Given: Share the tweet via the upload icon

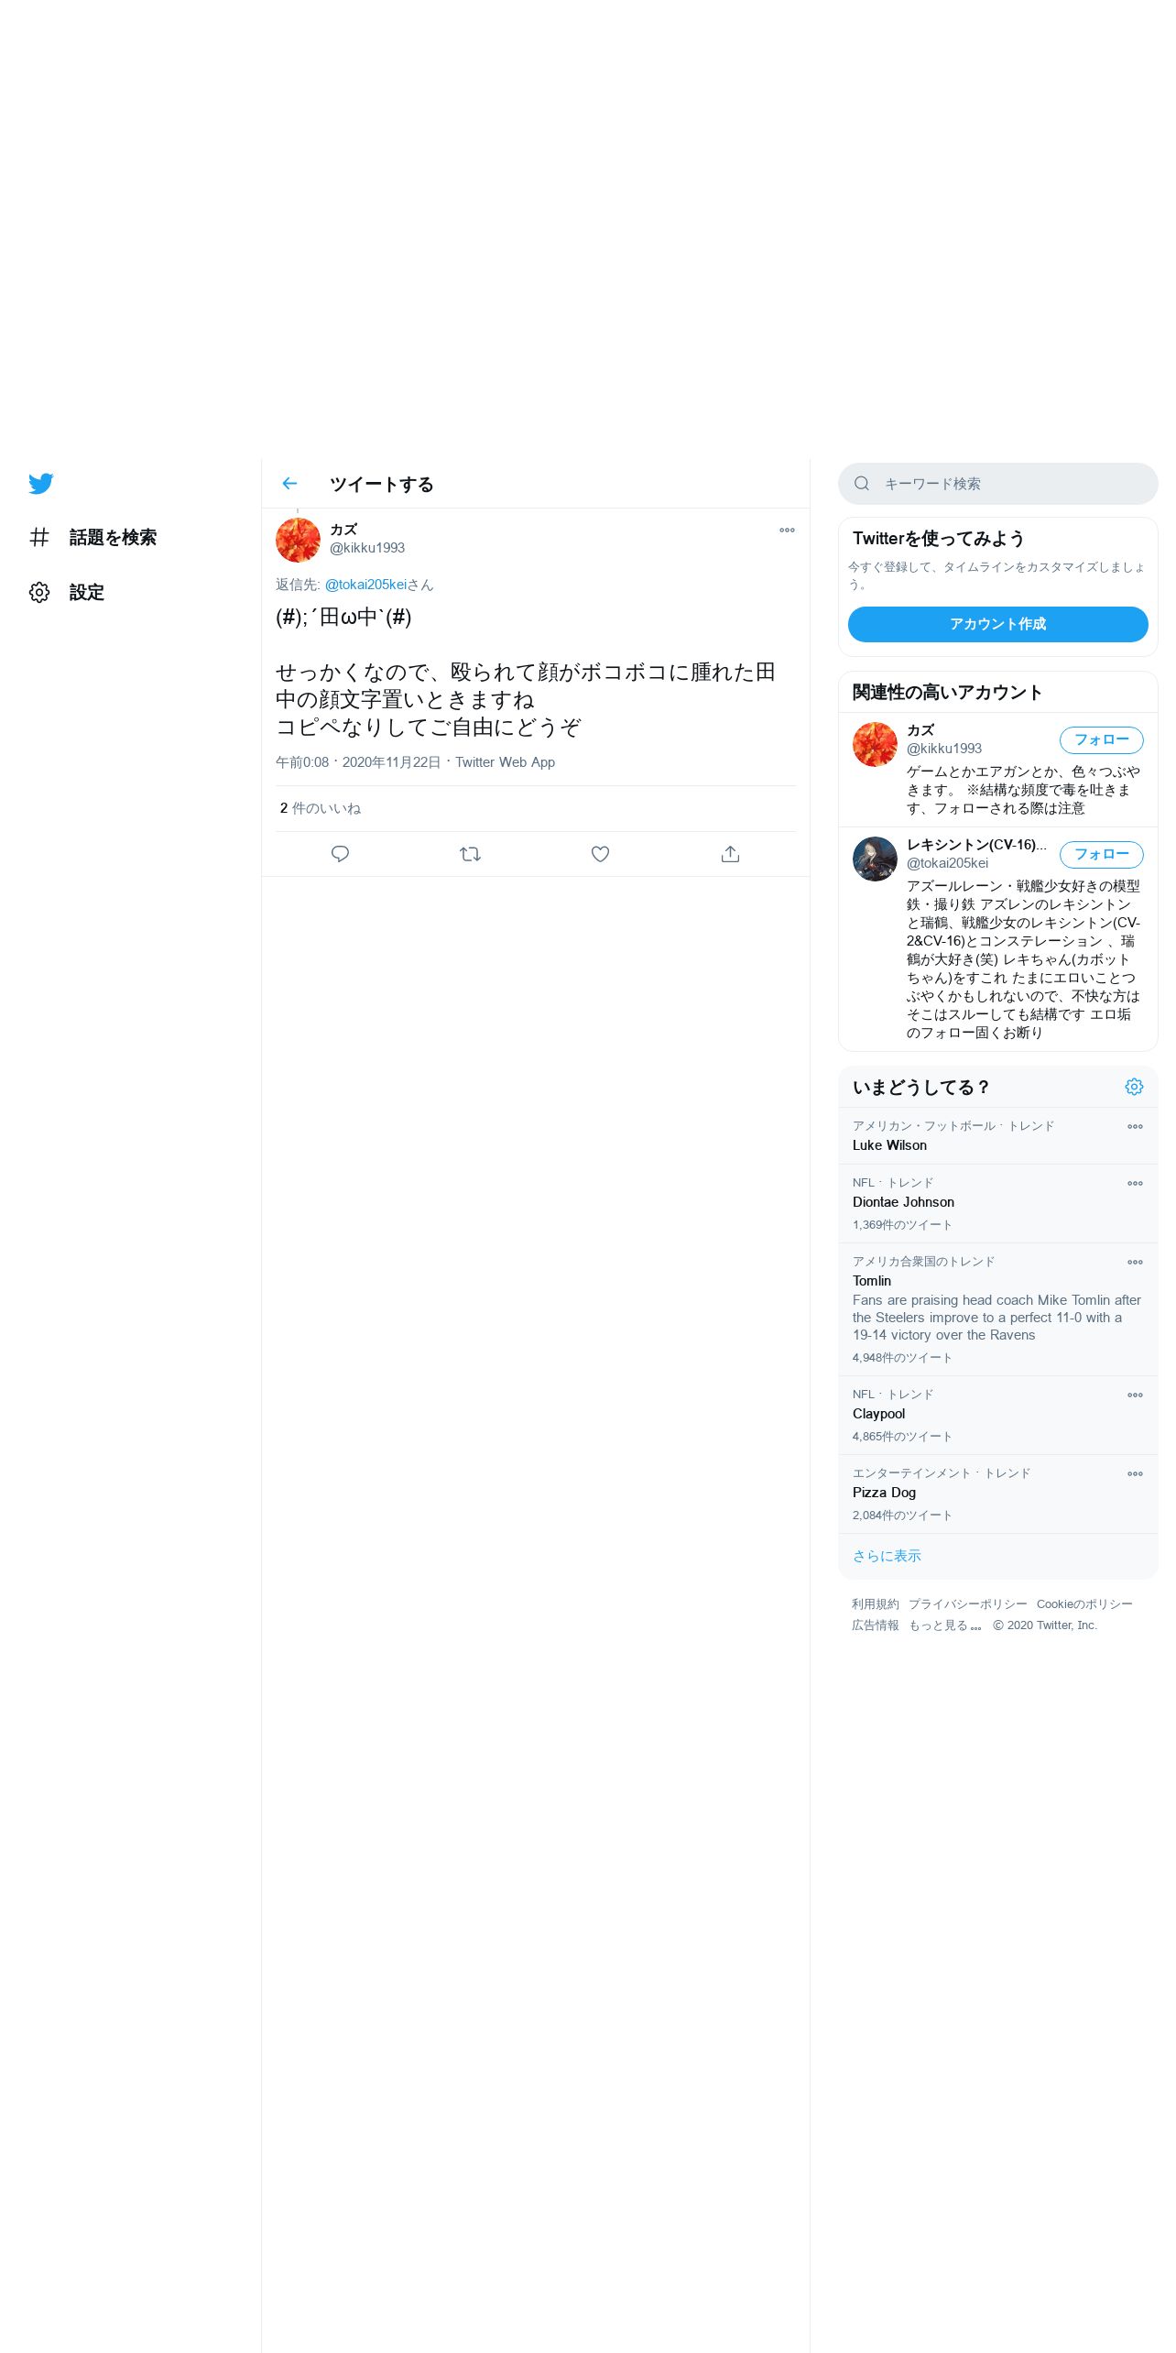Looking at the screenshot, I should tap(730, 854).
